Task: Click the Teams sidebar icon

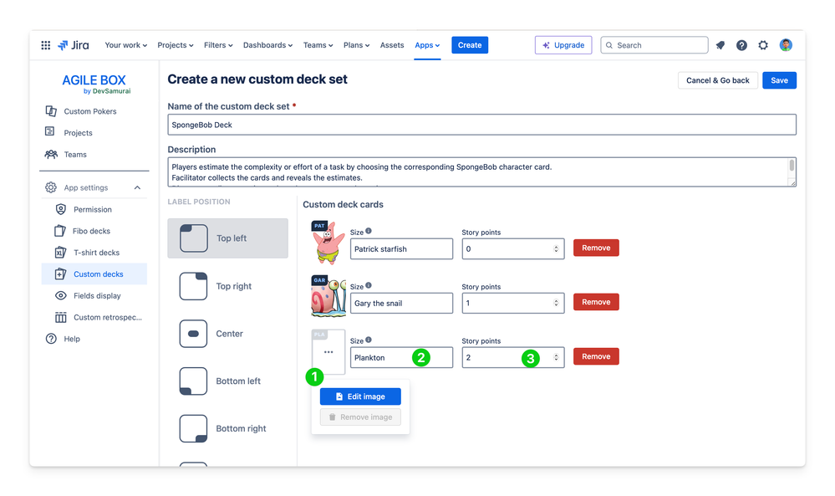Action: pyautogui.click(x=51, y=154)
